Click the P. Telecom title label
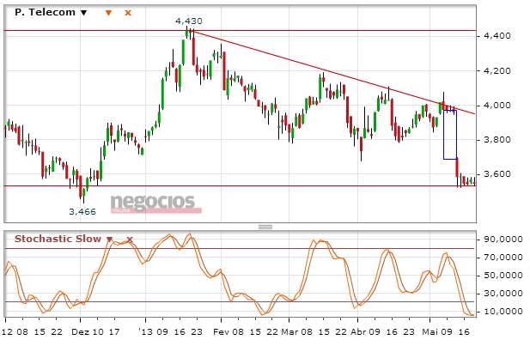The image size is (530, 346). (x=45, y=12)
